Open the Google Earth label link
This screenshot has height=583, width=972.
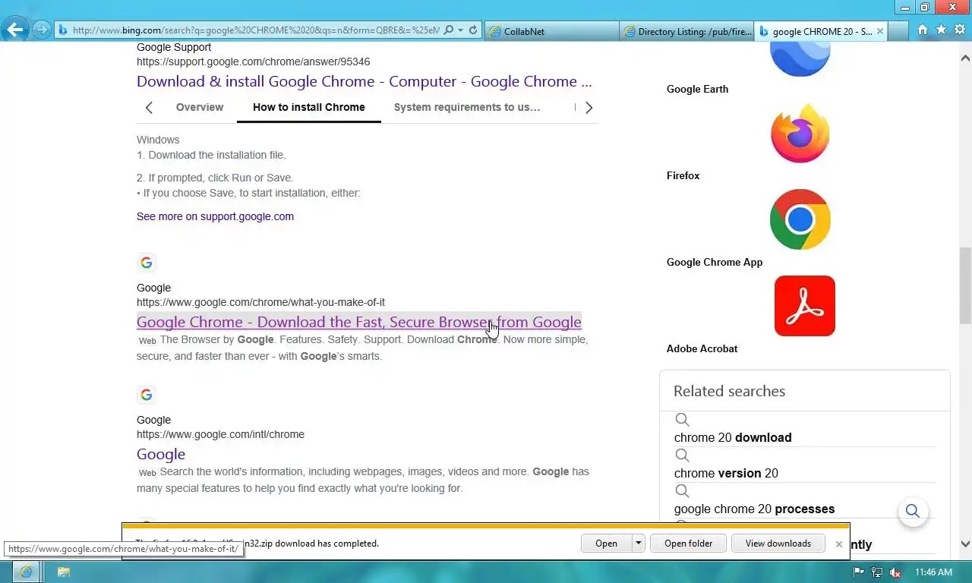point(697,89)
